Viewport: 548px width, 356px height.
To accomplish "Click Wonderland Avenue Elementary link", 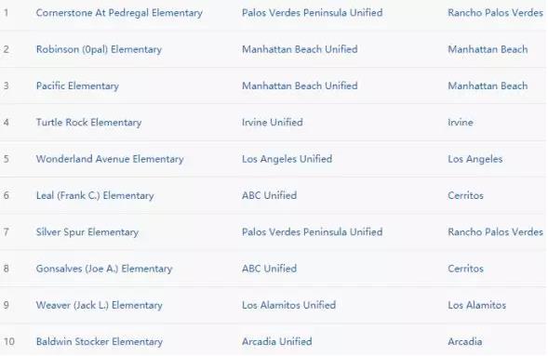I will click(x=110, y=159).
